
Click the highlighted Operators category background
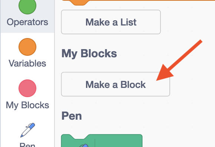27,16
